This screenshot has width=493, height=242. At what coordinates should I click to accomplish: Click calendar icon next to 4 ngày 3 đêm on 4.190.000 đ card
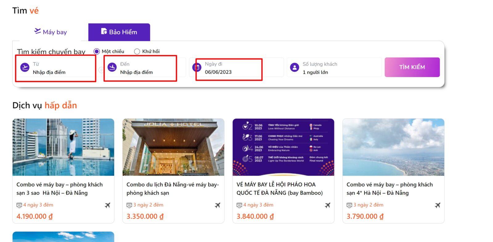click(19, 205)
